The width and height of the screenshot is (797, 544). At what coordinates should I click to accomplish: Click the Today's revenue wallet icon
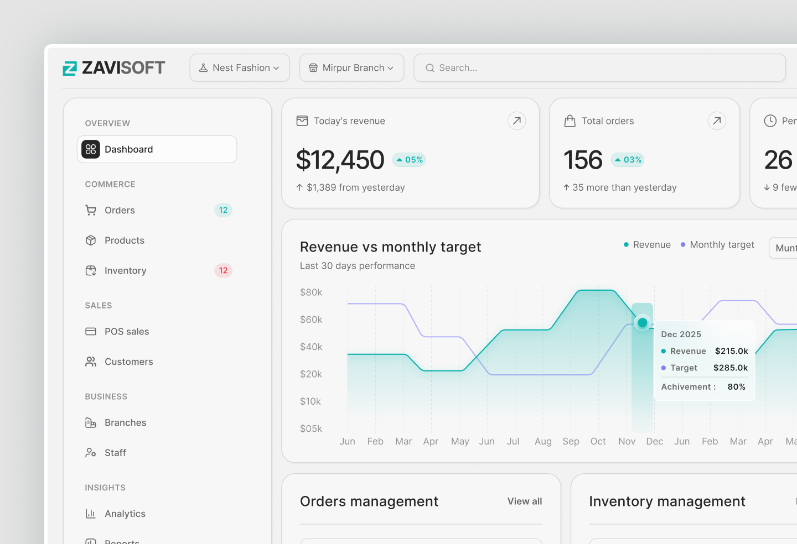click(302, 121)
